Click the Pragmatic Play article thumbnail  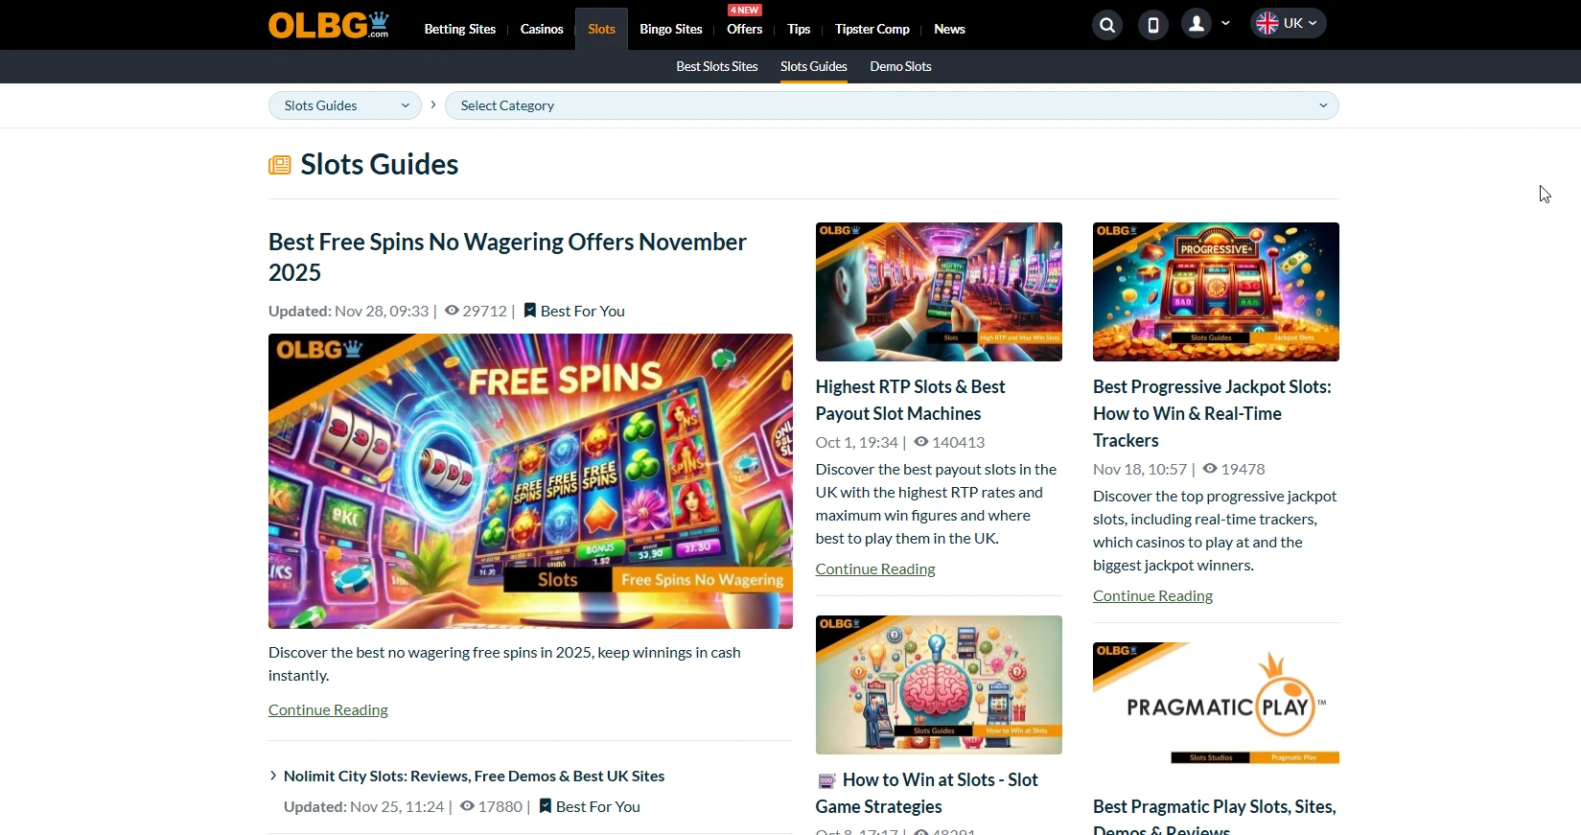point(1216,703)
